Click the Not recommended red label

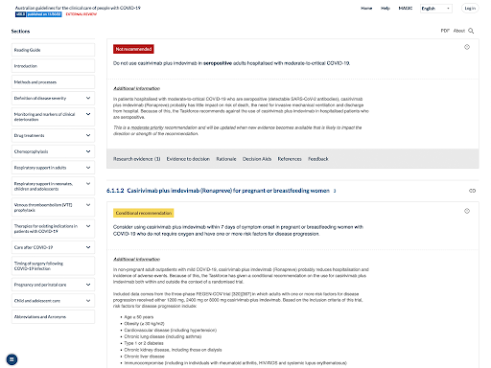[x=133, y=49]
